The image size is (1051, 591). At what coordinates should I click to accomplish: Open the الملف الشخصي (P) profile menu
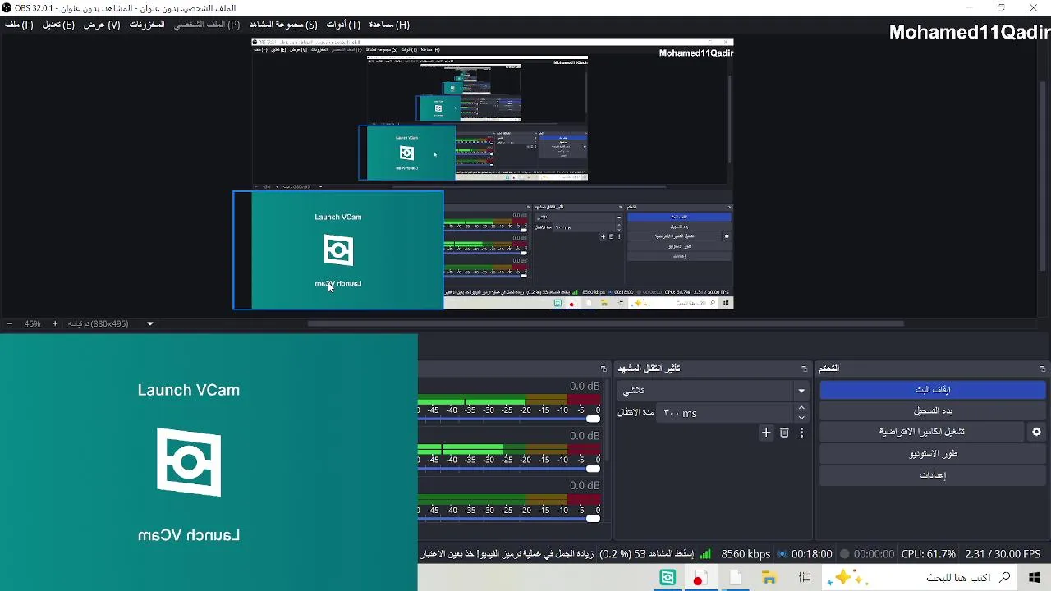(x=207, y=25)
